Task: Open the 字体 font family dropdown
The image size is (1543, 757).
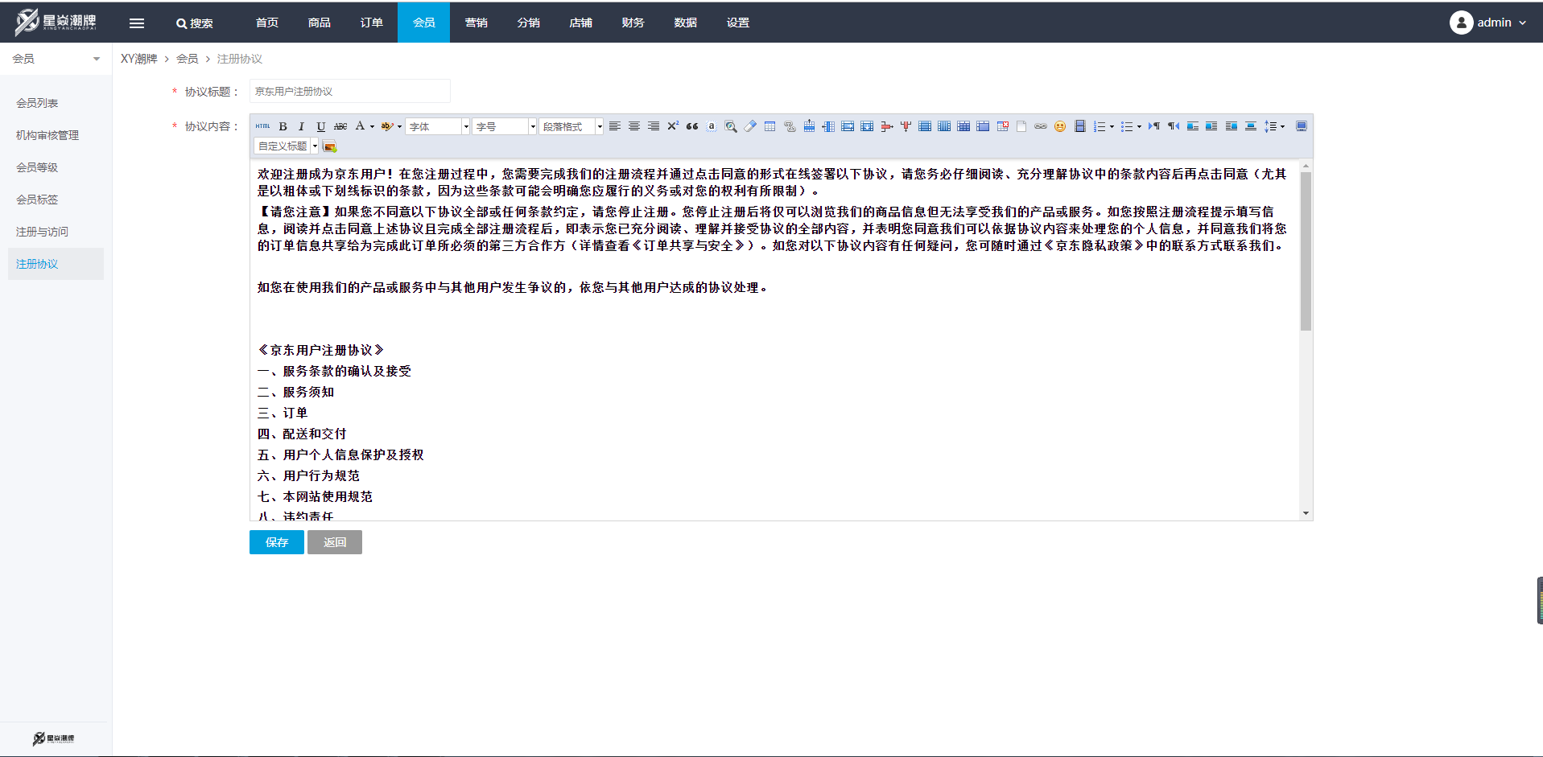Action: (x=438, y=126)
